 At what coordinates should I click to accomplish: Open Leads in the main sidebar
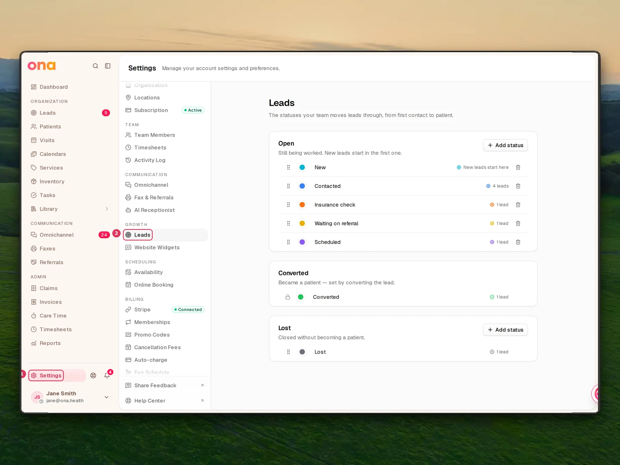[71, 113]
